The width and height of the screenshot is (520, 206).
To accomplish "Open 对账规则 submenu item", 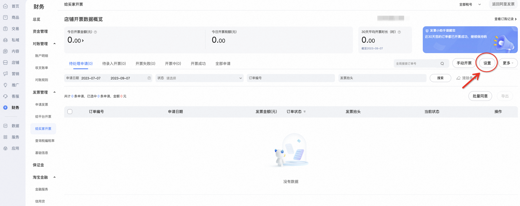I will pos(42,80).
